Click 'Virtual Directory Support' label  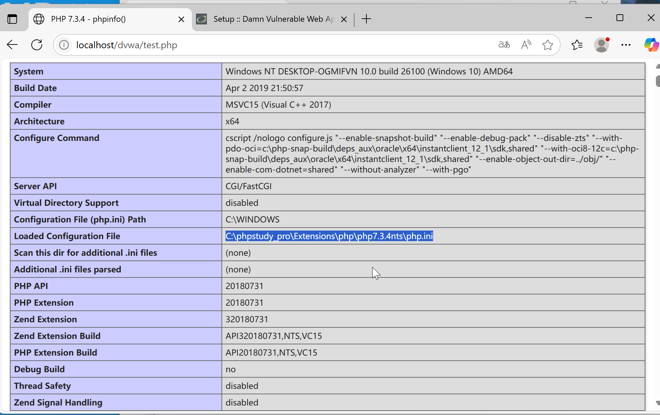66,203
